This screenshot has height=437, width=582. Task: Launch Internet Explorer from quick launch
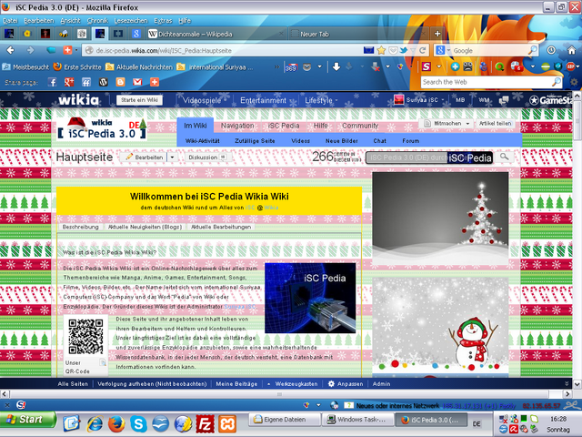tap(95, 423)
